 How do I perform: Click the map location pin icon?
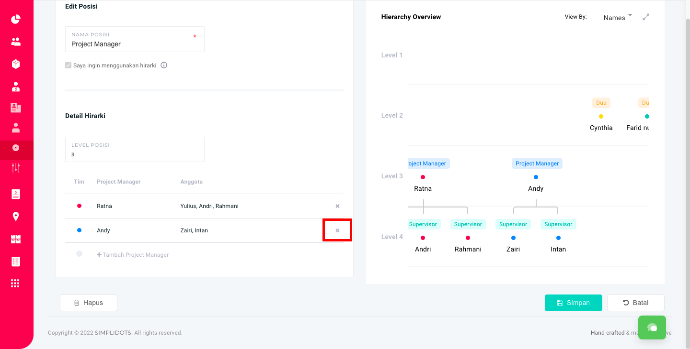point(16,217)
